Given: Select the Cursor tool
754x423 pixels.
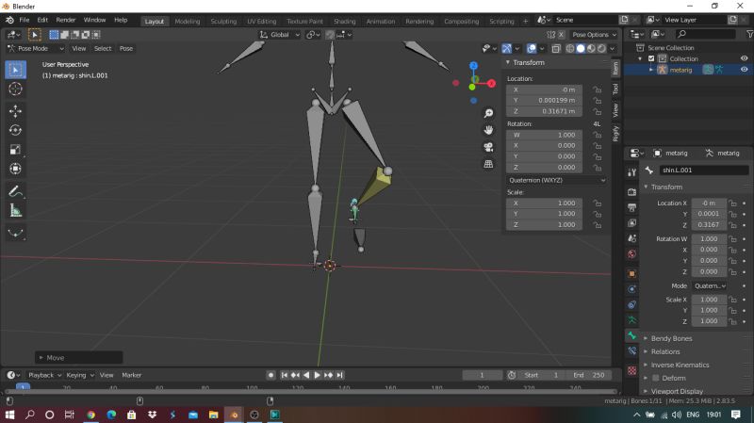Looking at the screenshot, I should [15, 89].
